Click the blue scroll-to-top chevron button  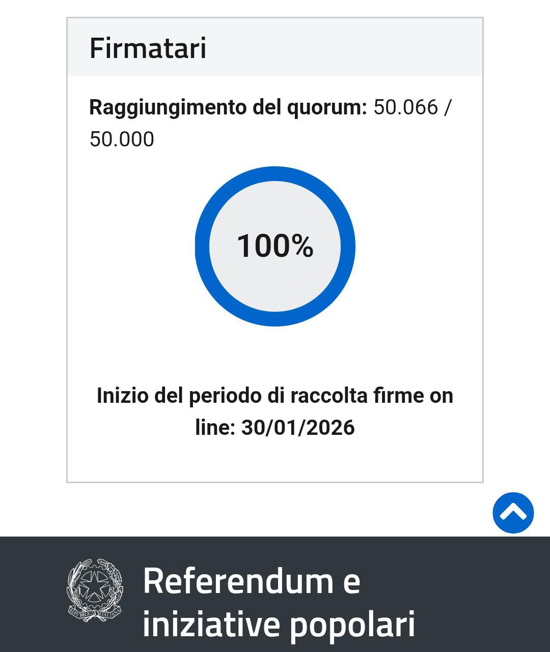pyautogui.click(x=513, y=513)
